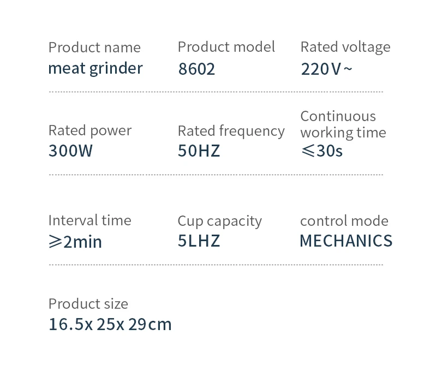Select the 300W power value
Image resolution: width=430 pixels, height=383 pixels.
coord(71,151)
